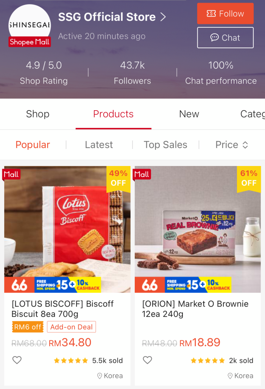
Task: Click the Korea location pin on the Biscoff card
Action: tap(100, 376)
